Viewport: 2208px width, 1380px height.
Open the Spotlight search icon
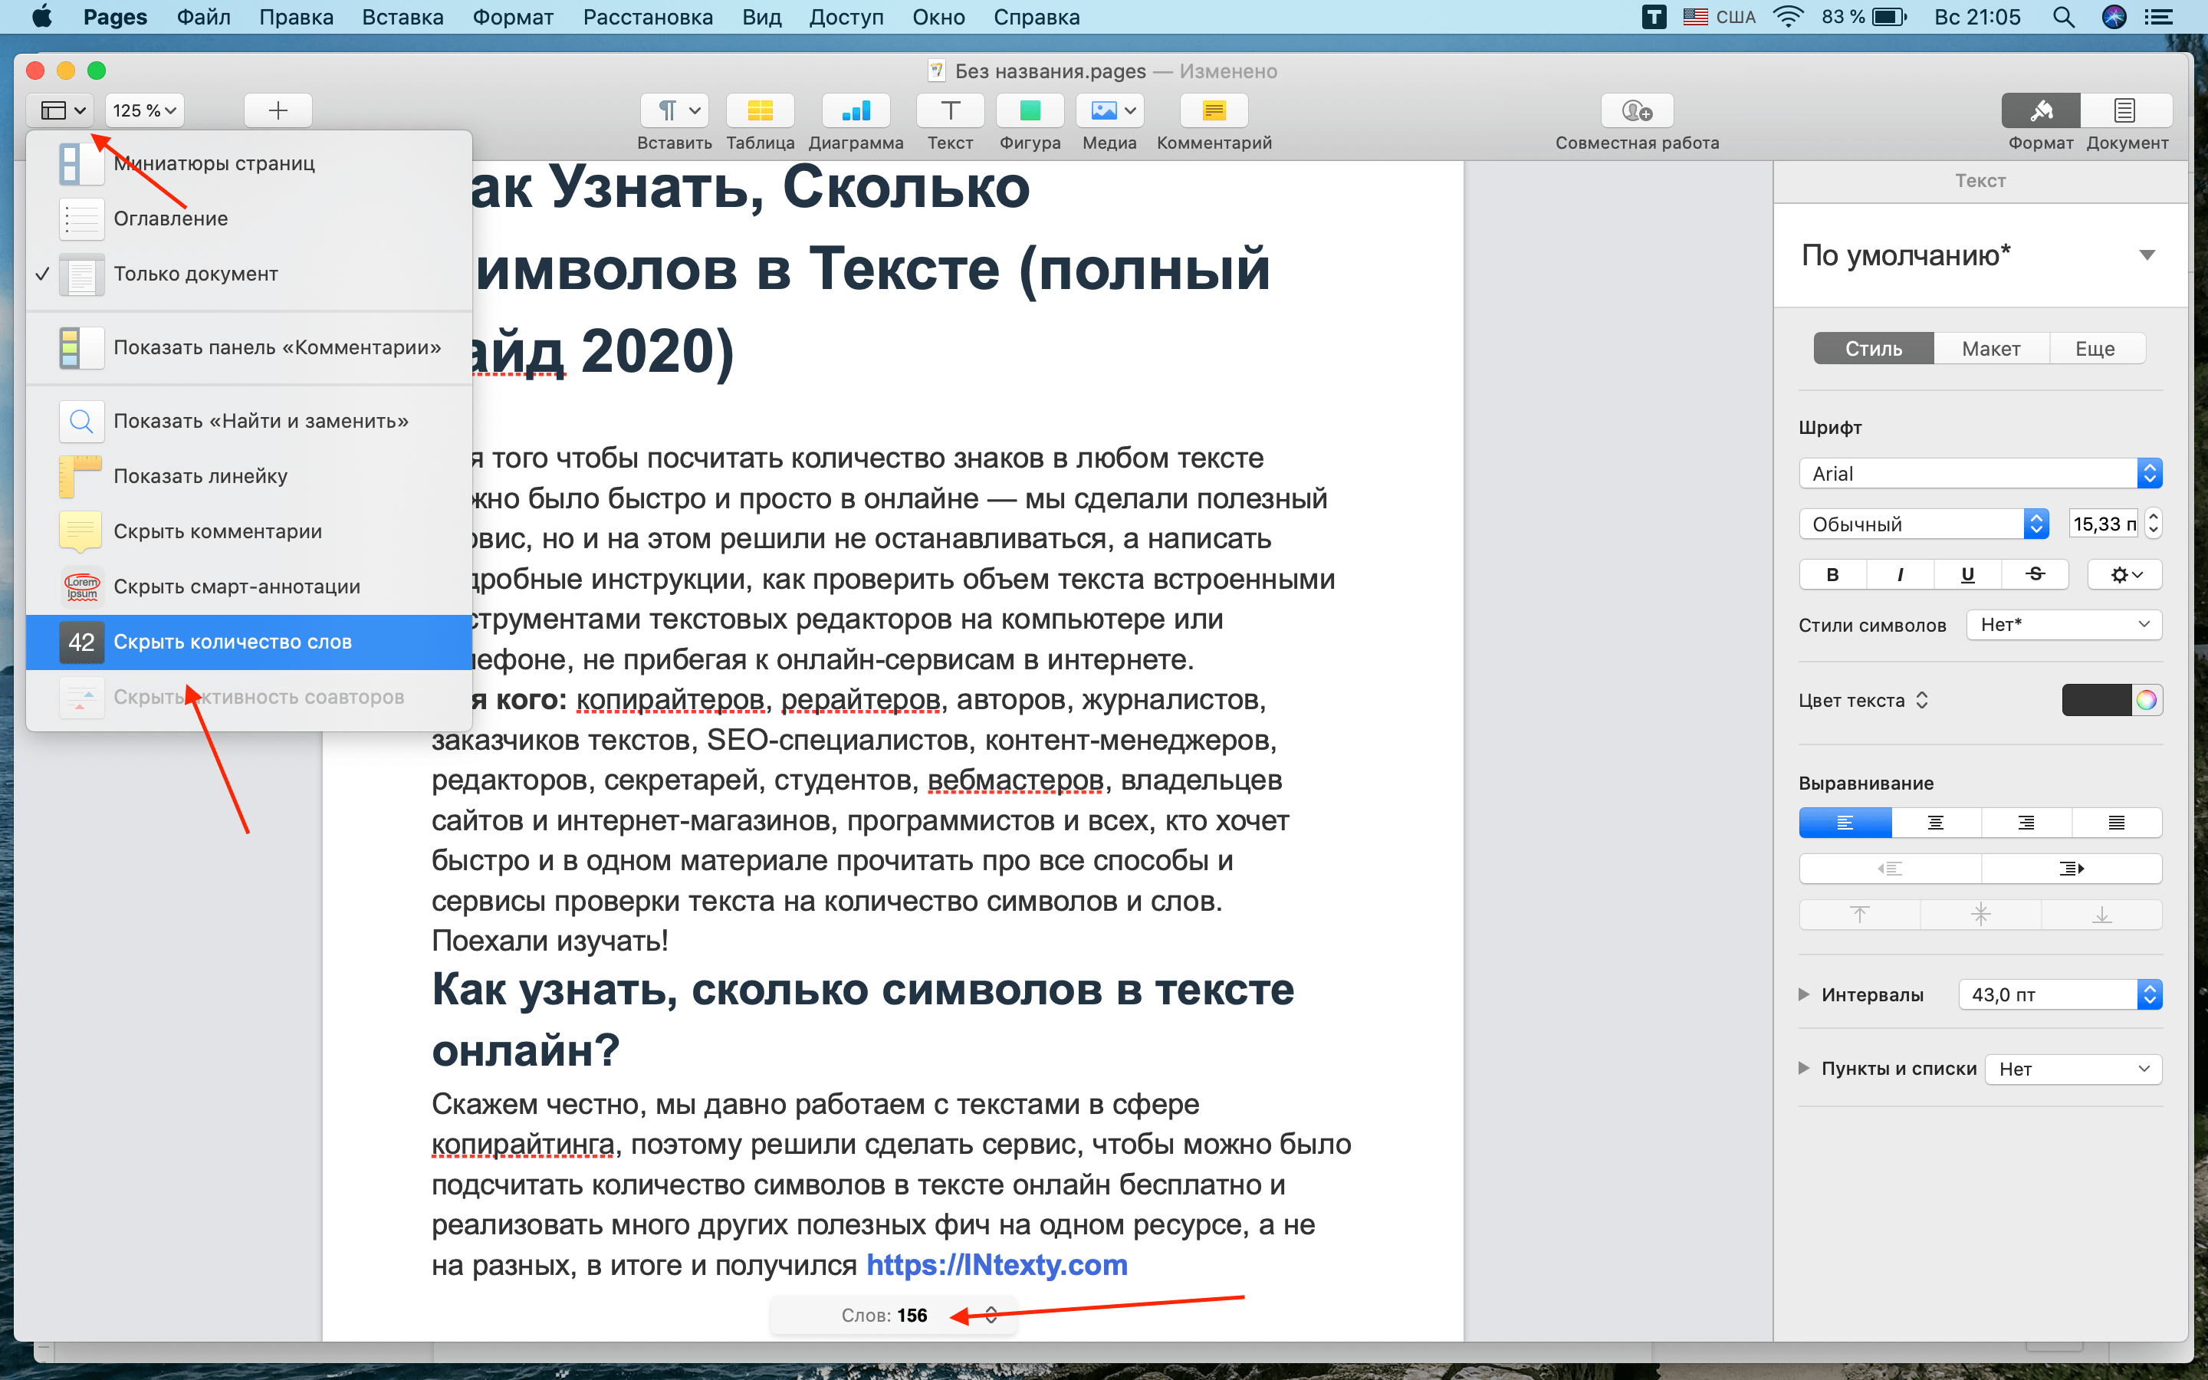[x=2063, y=18]
